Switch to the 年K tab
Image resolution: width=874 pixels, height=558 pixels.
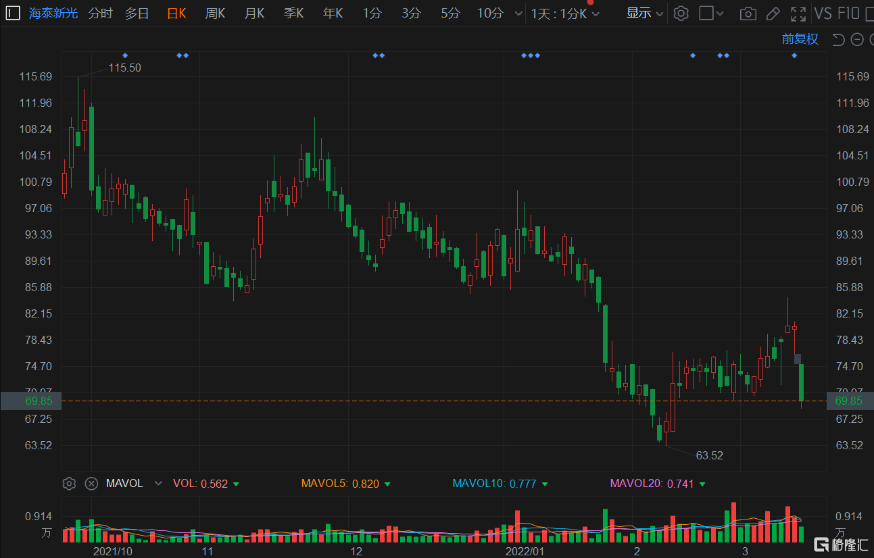click(x=333, y=13)
